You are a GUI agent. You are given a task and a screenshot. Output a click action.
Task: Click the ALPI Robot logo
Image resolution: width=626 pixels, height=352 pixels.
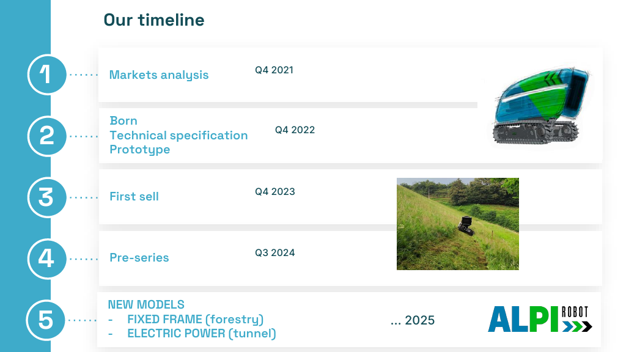540,319
